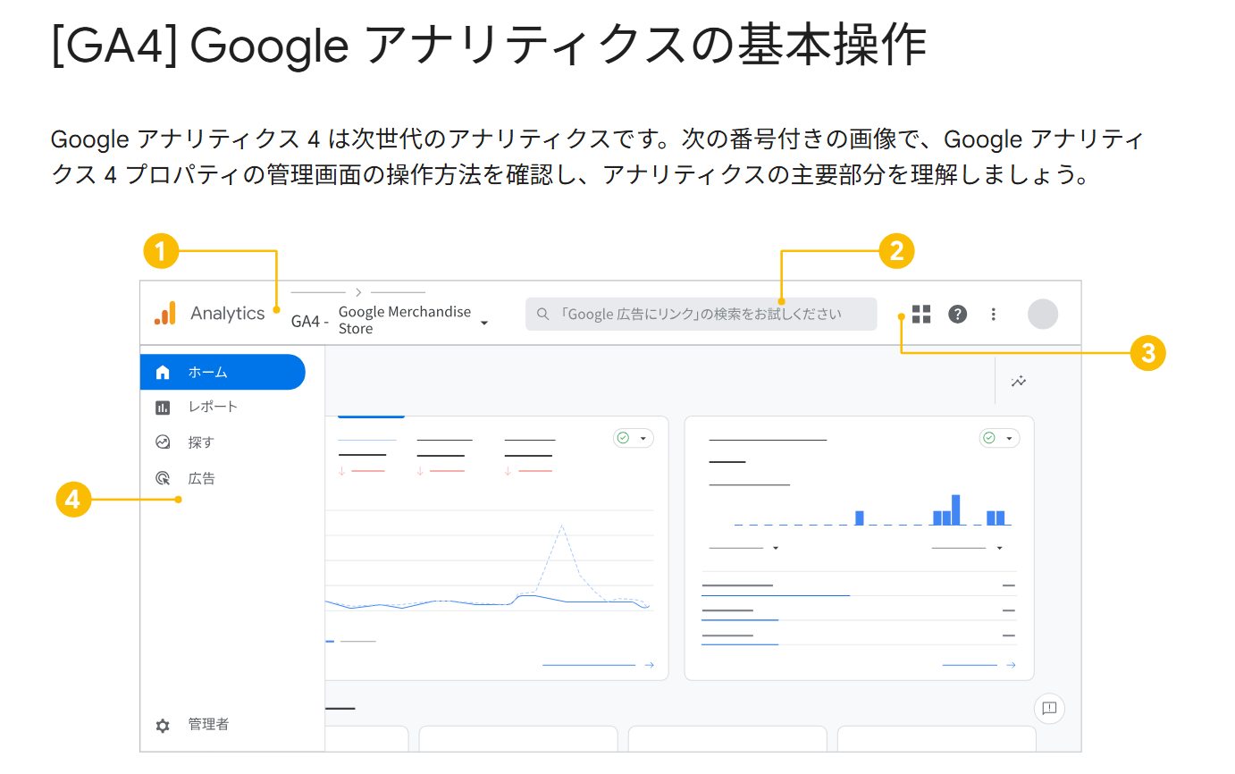This screenshot has width=1235, height=774.
Task: Open the dropdown arrow beside the left card's checkmark
Action: click(x=643, y=438)
